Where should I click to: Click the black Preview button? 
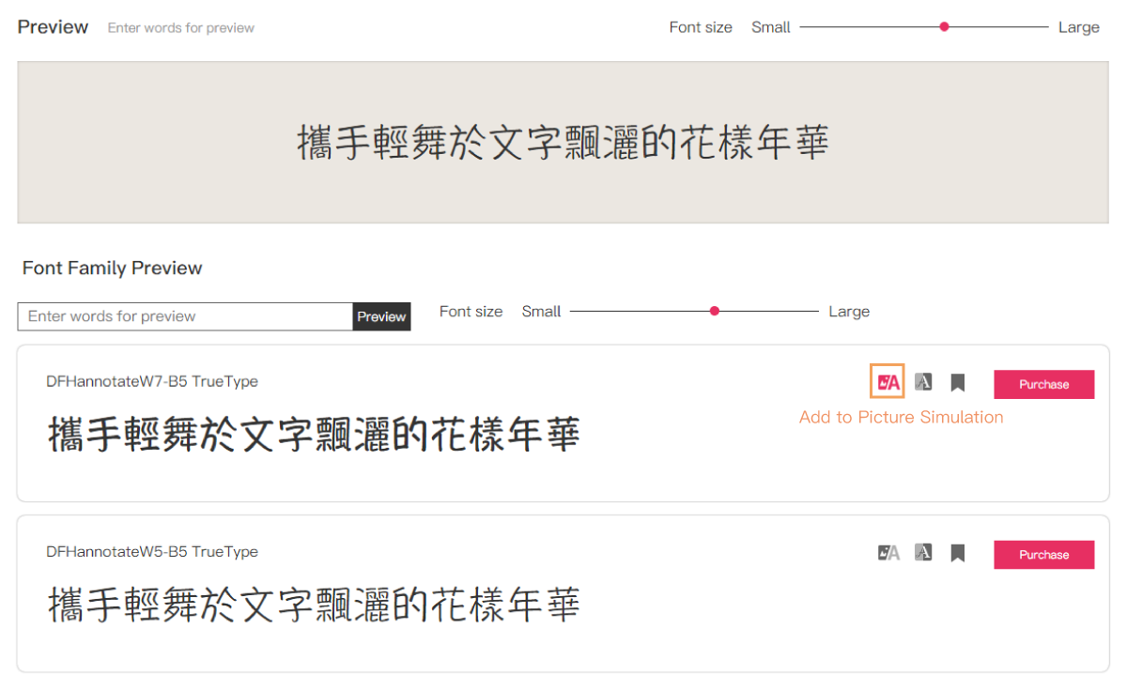tap(381, 316)
